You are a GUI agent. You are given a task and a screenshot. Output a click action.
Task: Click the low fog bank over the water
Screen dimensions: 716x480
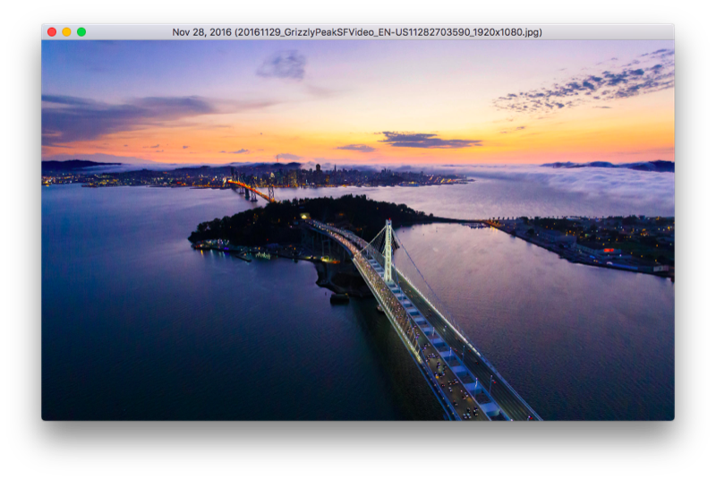click(x=609, y=184)
